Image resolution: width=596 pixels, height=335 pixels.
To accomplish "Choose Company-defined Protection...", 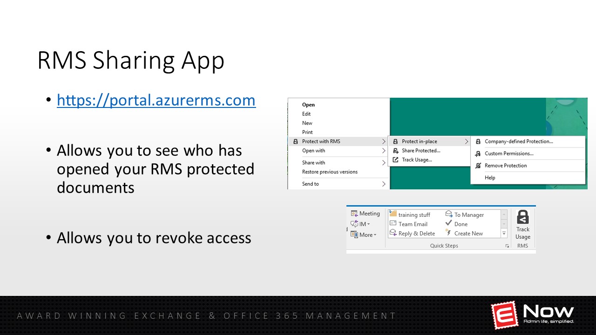I will point(519,141).
